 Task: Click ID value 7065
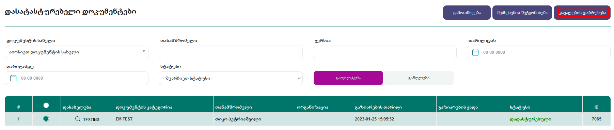(x=596, y=119)
